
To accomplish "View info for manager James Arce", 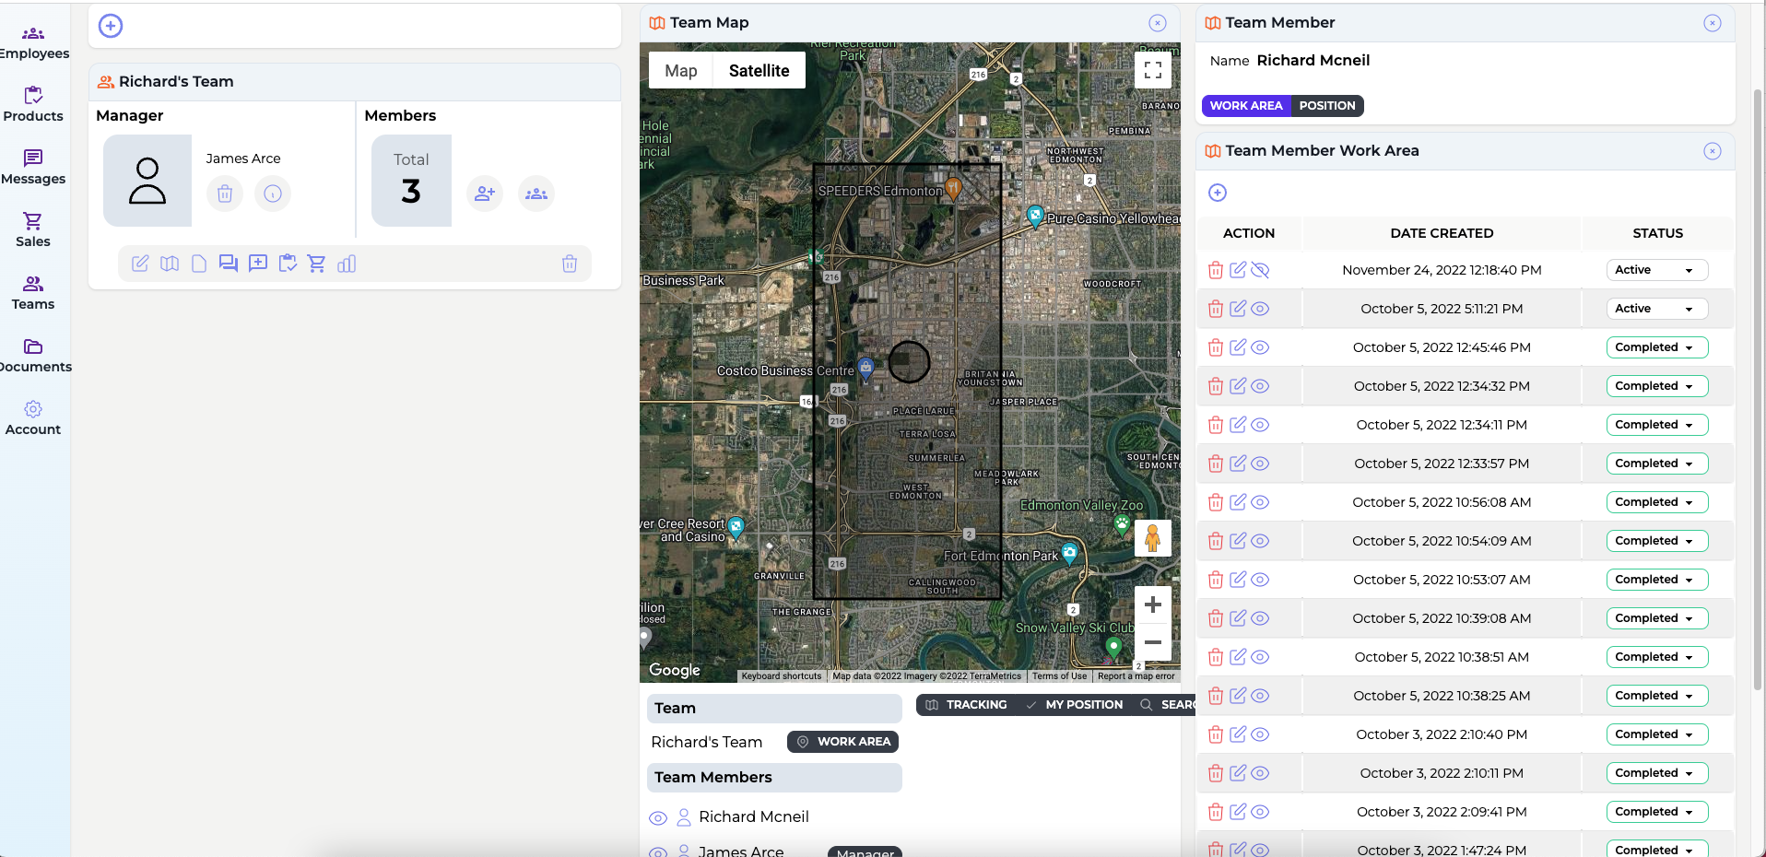I will point(273,194).
